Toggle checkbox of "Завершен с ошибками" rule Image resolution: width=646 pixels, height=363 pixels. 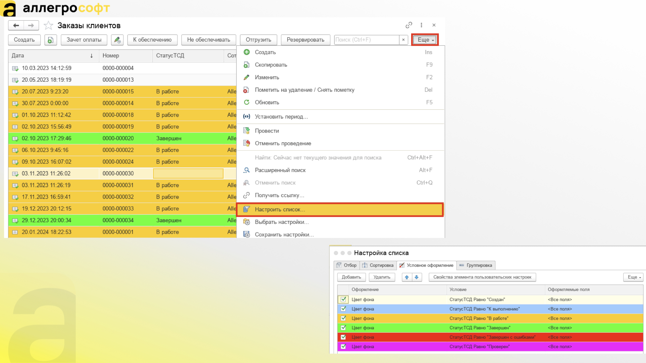point(343,337)
